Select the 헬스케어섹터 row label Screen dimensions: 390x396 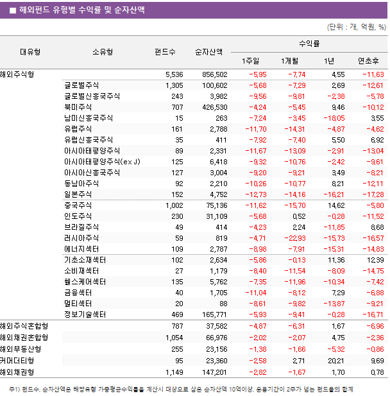[85, 282]
